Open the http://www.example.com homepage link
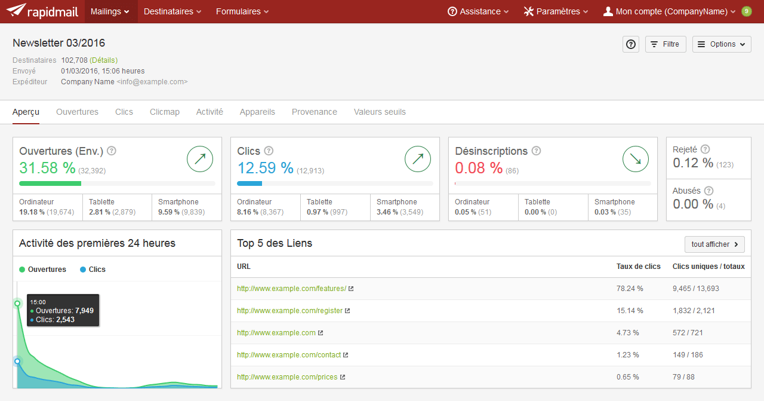Viewport: 764px width, 401px height. [x=276, y=333]
